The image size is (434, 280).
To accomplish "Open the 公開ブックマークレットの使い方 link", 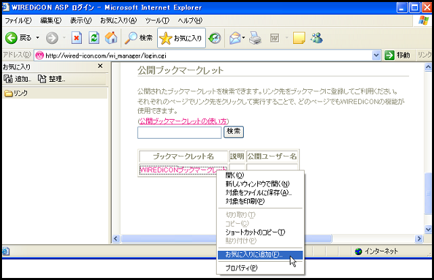I will coord(183,121).
